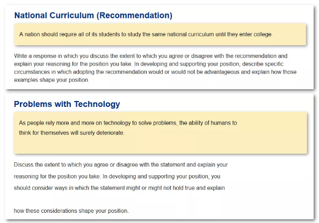Click the National Curriculum (Recommendation) heading

click(x=93, y=16)
